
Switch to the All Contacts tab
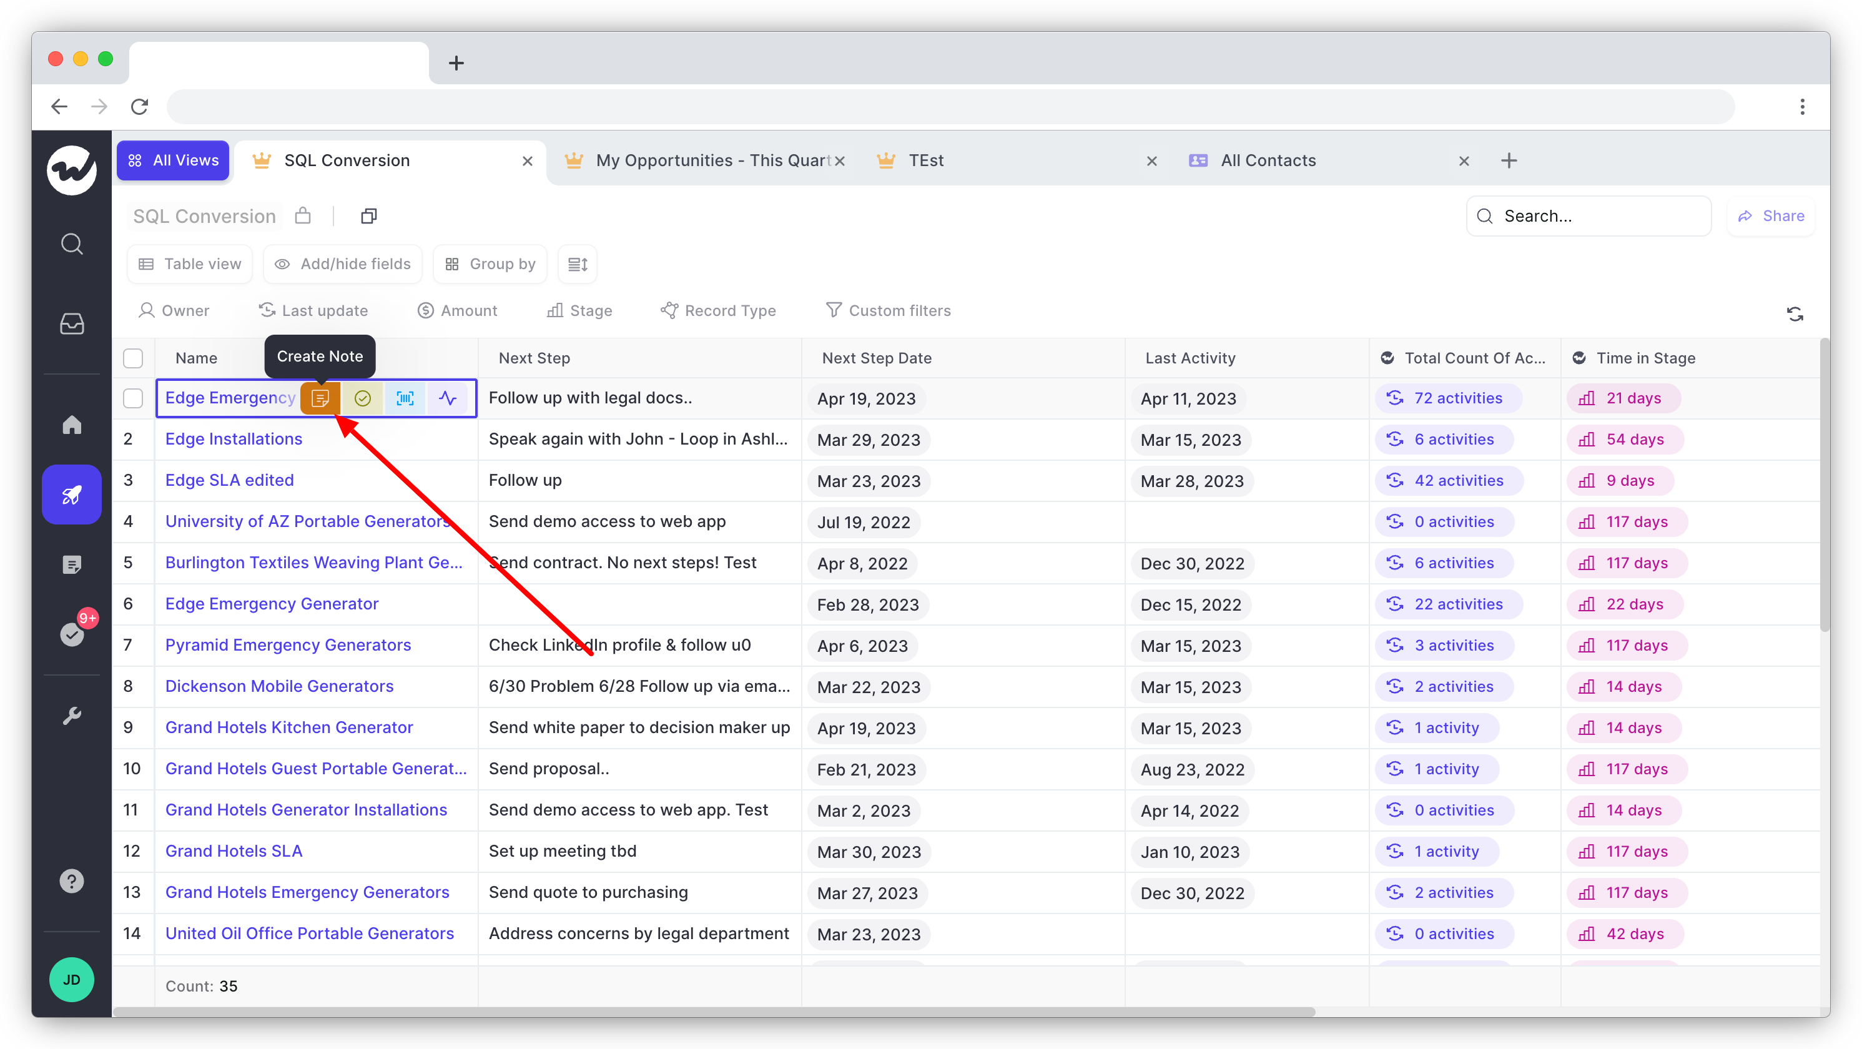pos(1268,160)
